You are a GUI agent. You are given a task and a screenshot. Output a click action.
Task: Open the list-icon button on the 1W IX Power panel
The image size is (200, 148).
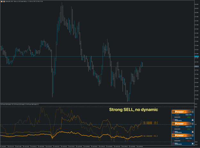click(x=193, y=136)
